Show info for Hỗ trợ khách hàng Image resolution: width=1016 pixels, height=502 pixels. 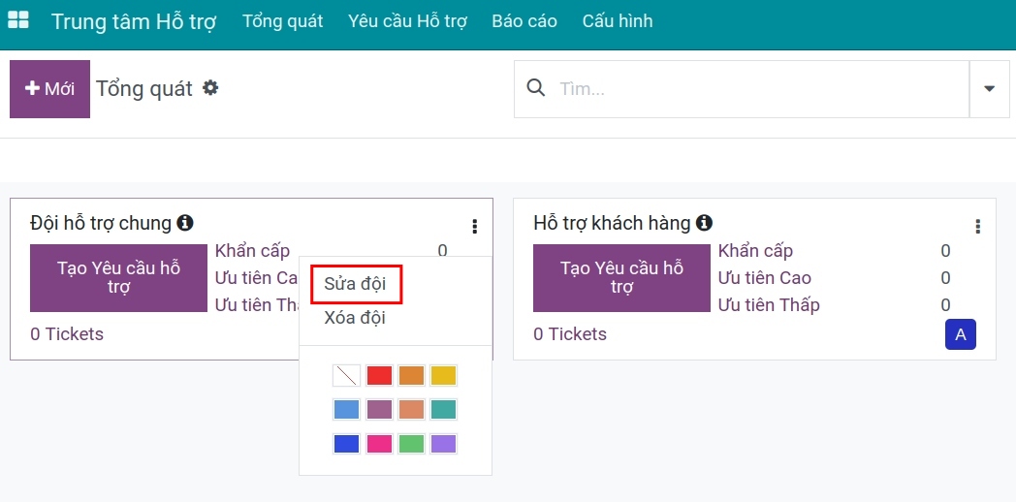[705, 223]
